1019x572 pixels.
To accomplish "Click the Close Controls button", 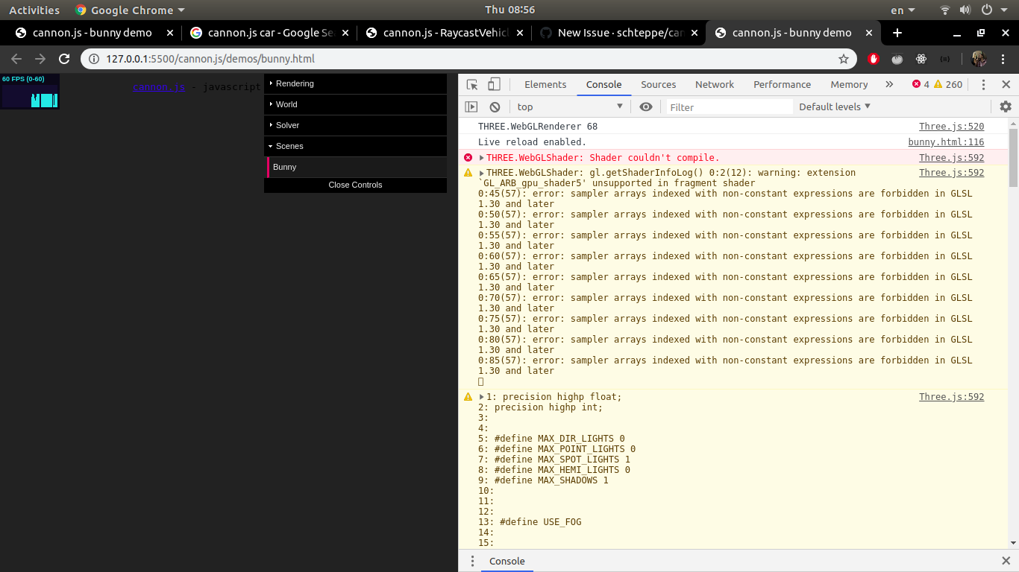I will click(355, 185).
